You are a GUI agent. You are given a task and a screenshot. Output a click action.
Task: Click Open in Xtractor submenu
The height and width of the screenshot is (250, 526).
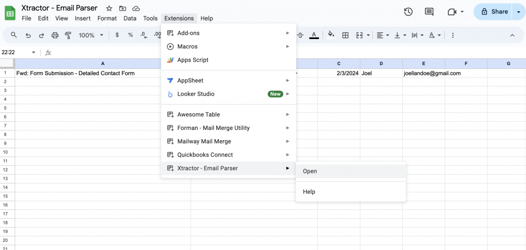point(310,171)
